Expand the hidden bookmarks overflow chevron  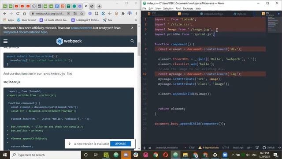[x=136, y=20]
